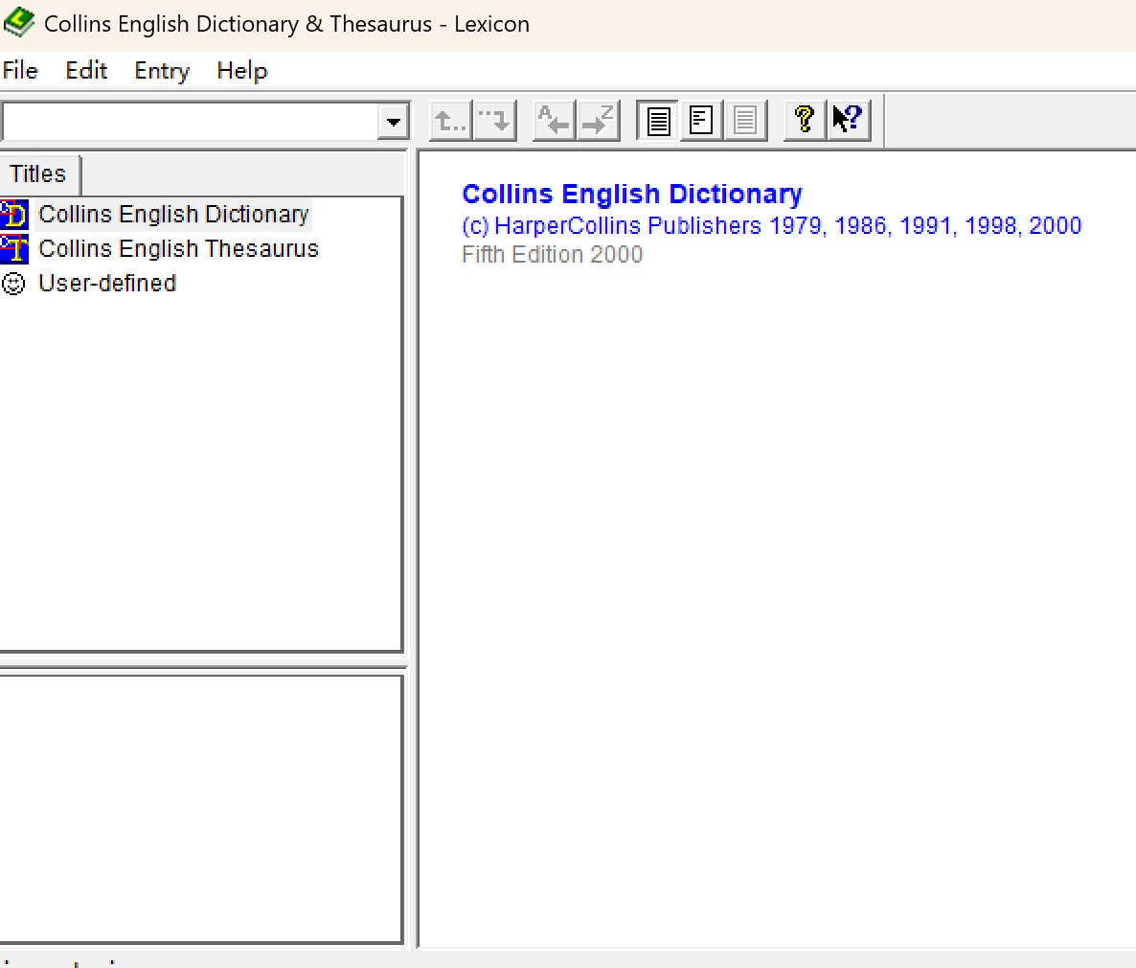Click the previous alphabetical entry arrow
Viewport: 1136px width, 968px height.
coord(554,121)
